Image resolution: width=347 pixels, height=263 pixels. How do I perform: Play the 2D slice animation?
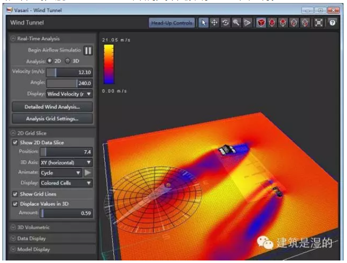88,173
